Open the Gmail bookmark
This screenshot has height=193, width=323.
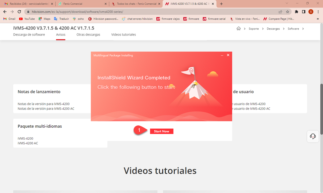click(10, 19)
